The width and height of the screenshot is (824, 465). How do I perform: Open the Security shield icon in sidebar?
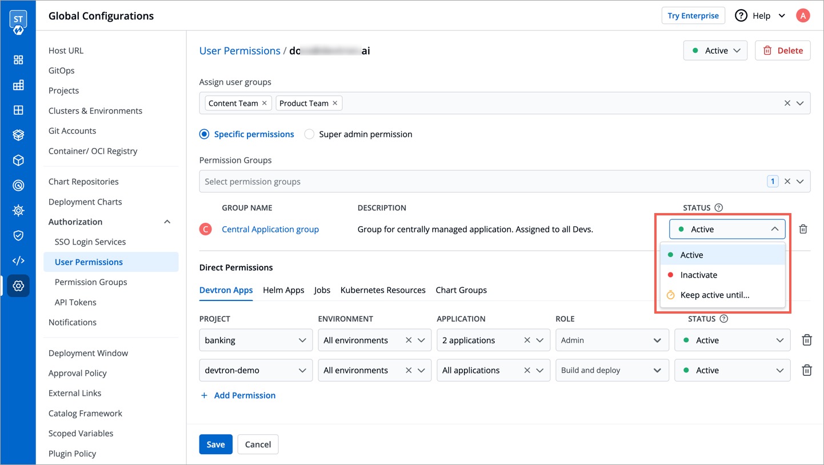18,235
